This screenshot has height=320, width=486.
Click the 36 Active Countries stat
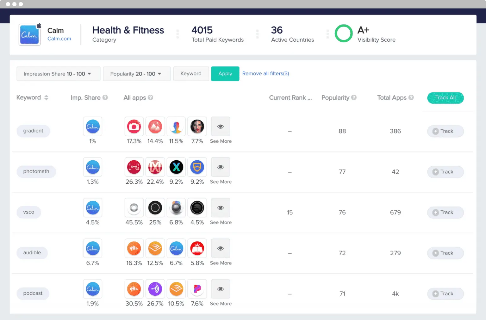[x=292, y=34]
